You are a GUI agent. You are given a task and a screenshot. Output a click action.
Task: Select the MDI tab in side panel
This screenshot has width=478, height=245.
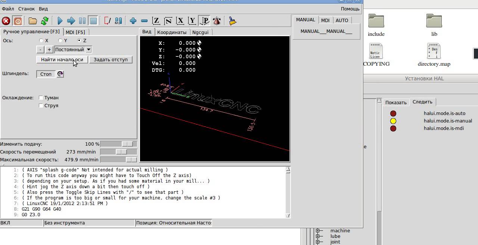point(325,20)
